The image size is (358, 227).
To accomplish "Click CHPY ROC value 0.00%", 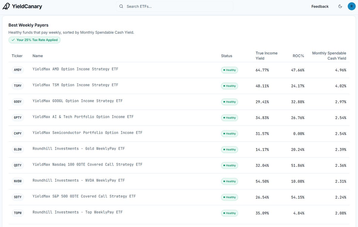I will (299, 134).
